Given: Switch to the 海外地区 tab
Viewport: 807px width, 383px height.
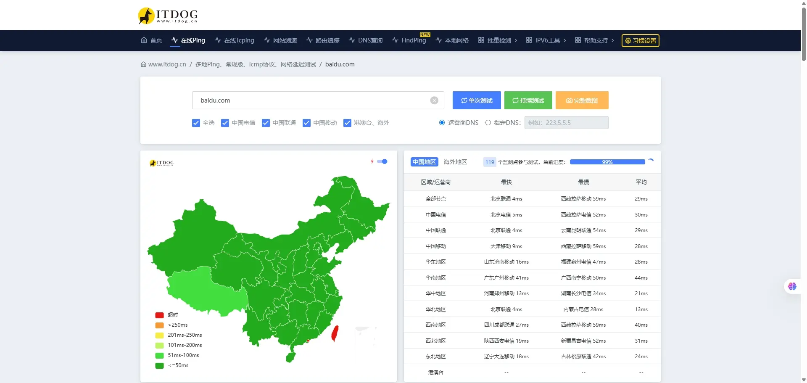Looking at the screenshot, I should click(455, 162).
